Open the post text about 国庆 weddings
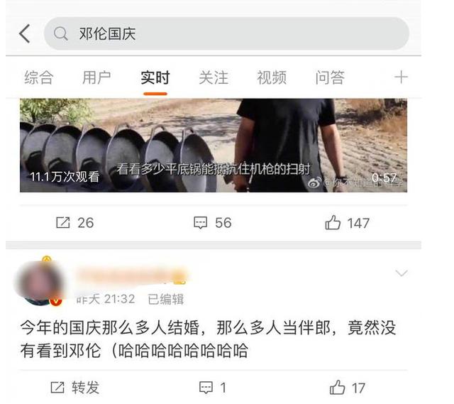Image resolution: width=454 pixels, height=404 pixels. pos(208,339)
